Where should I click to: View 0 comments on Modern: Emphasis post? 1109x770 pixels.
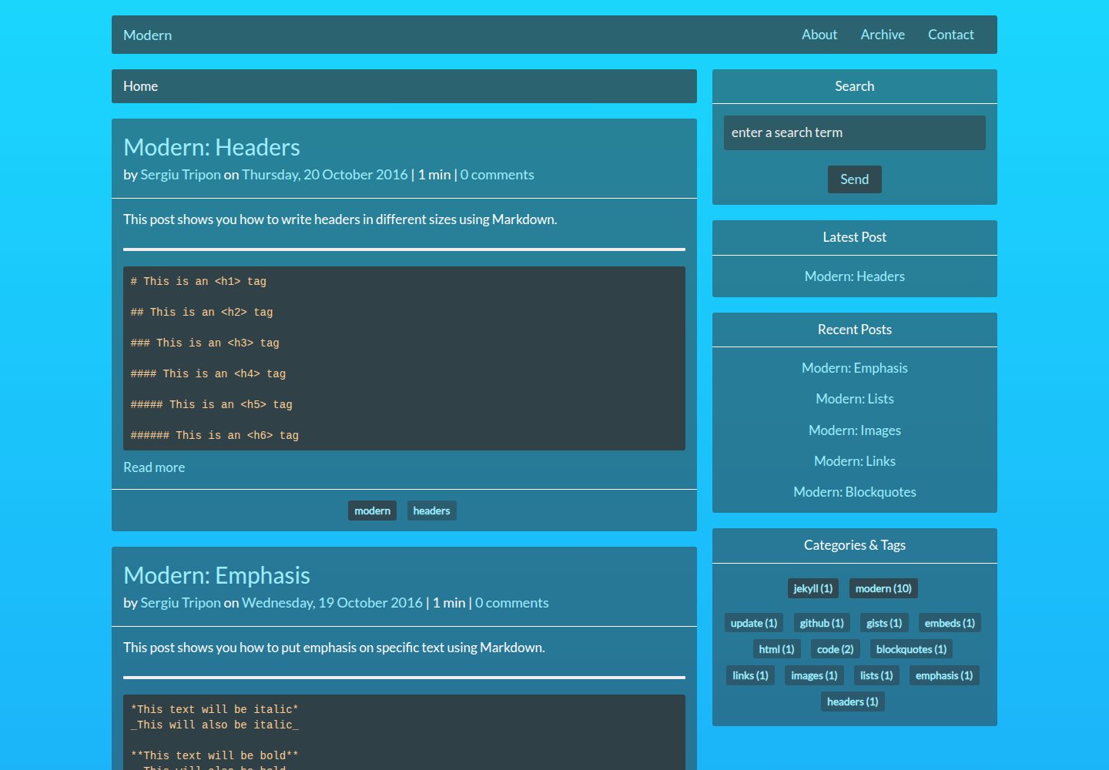(x=511, y=603)
